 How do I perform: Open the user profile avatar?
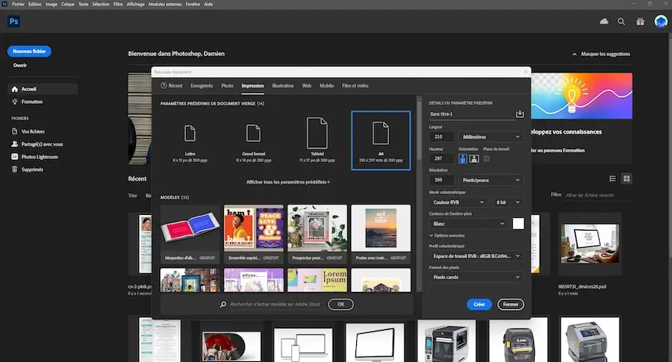[x=661, y=21]
